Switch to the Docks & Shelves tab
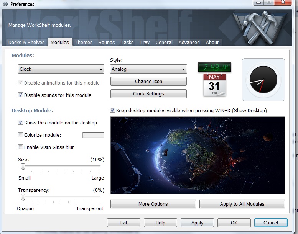This screenshot has width=298, height=234. 26,43
